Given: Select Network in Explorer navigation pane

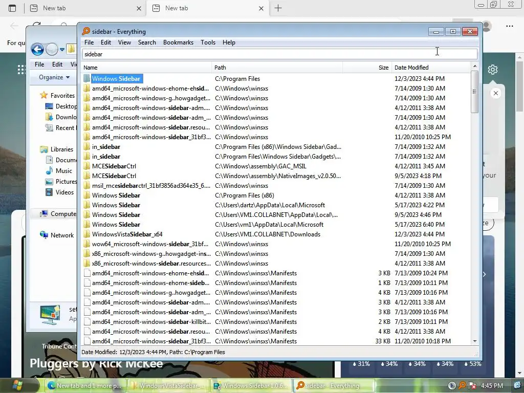Looking at the screenshot, I should pos(62,235).
